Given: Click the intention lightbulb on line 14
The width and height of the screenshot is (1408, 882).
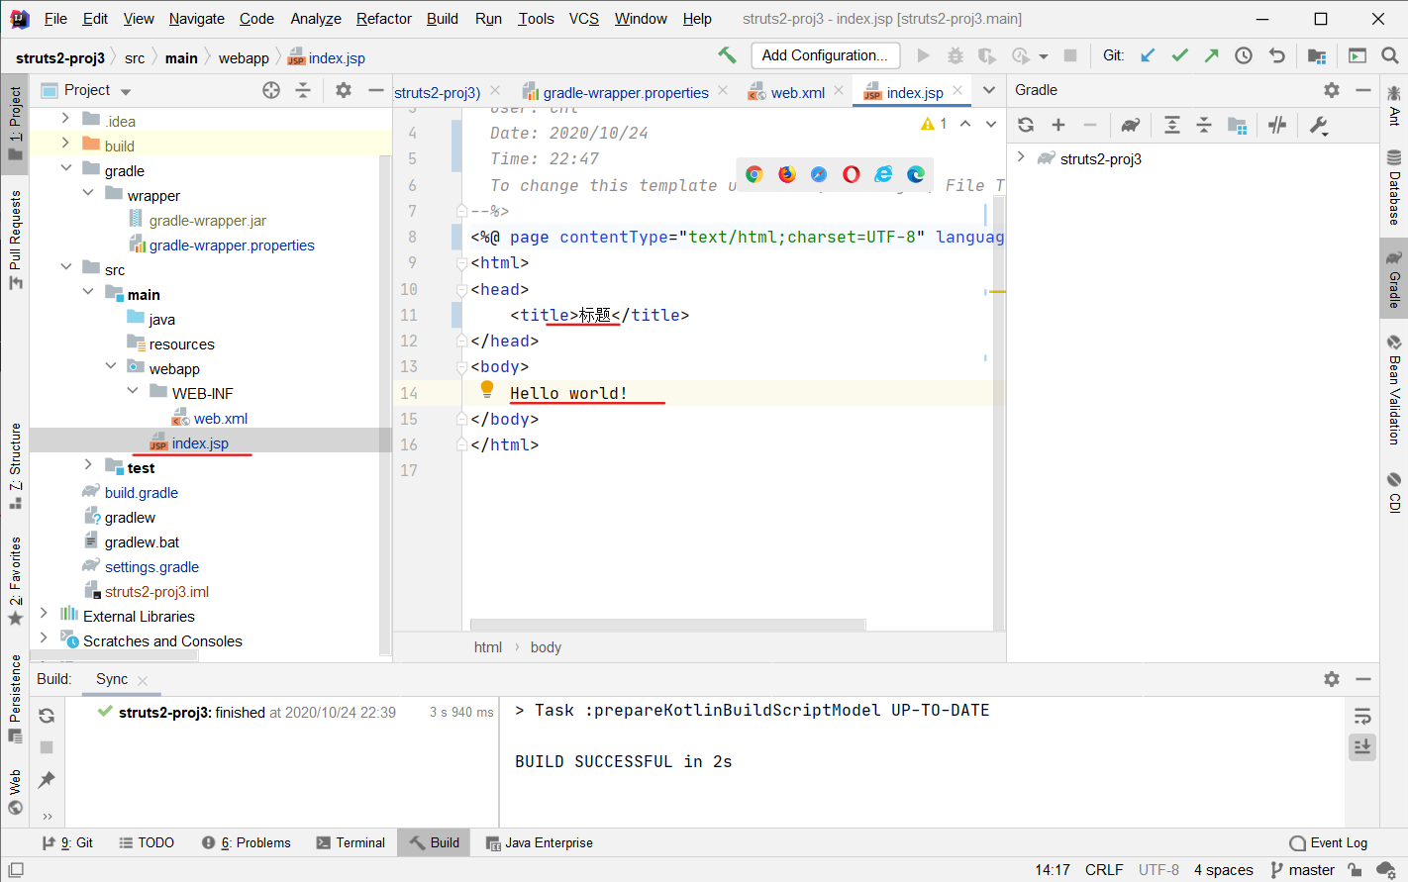Looking at the screenshot, I should point(487,389).
